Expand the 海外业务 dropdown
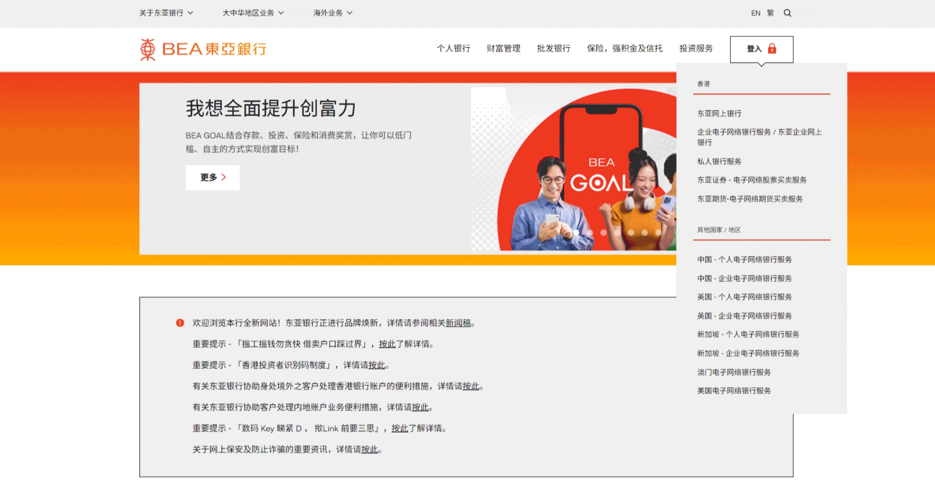The height and width of the screenshot is (484, 935). pos(333,13)
